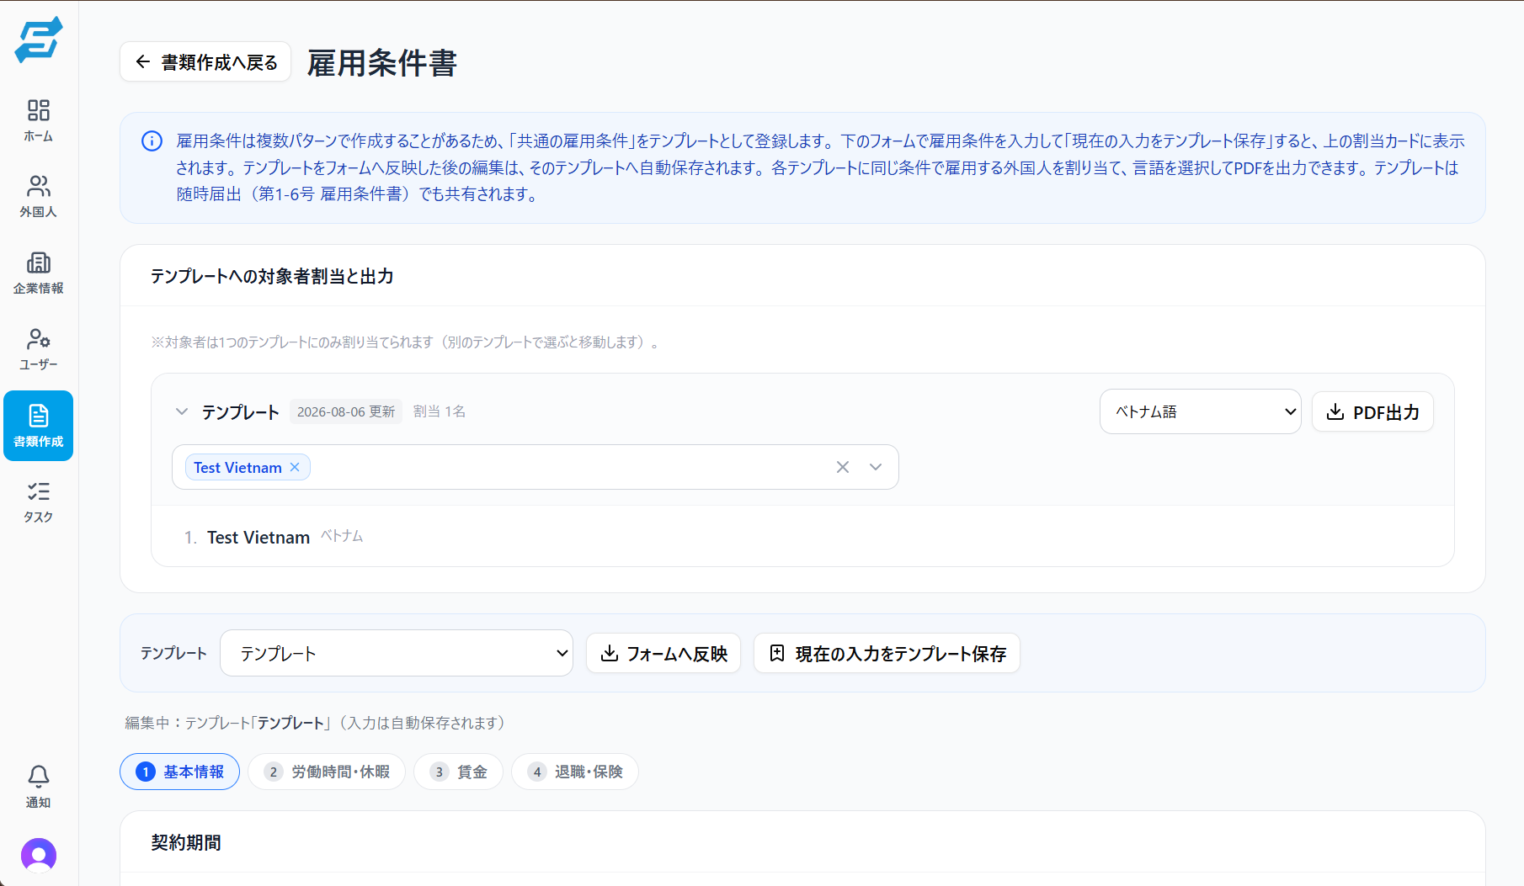Open the user avatar profile

point(39,855)
